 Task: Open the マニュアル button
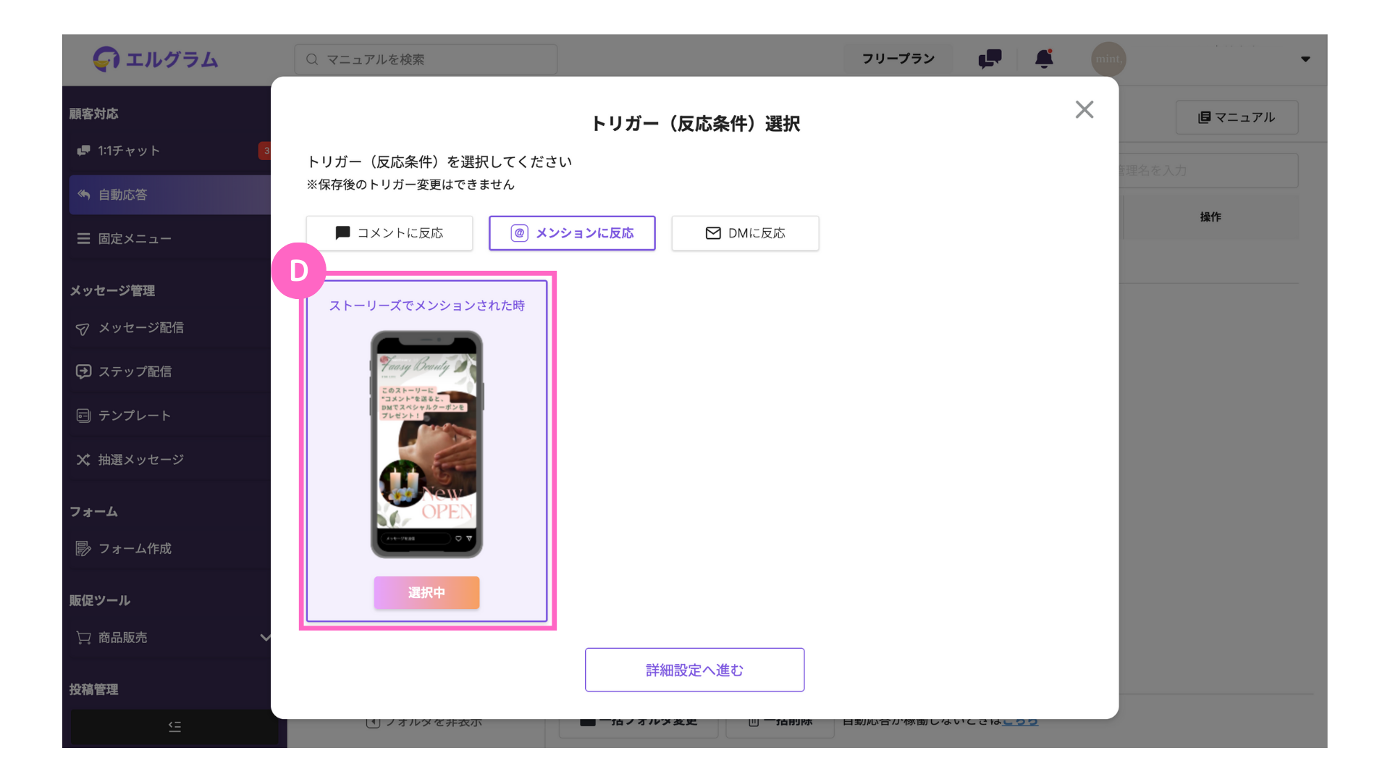point(1237,117)
